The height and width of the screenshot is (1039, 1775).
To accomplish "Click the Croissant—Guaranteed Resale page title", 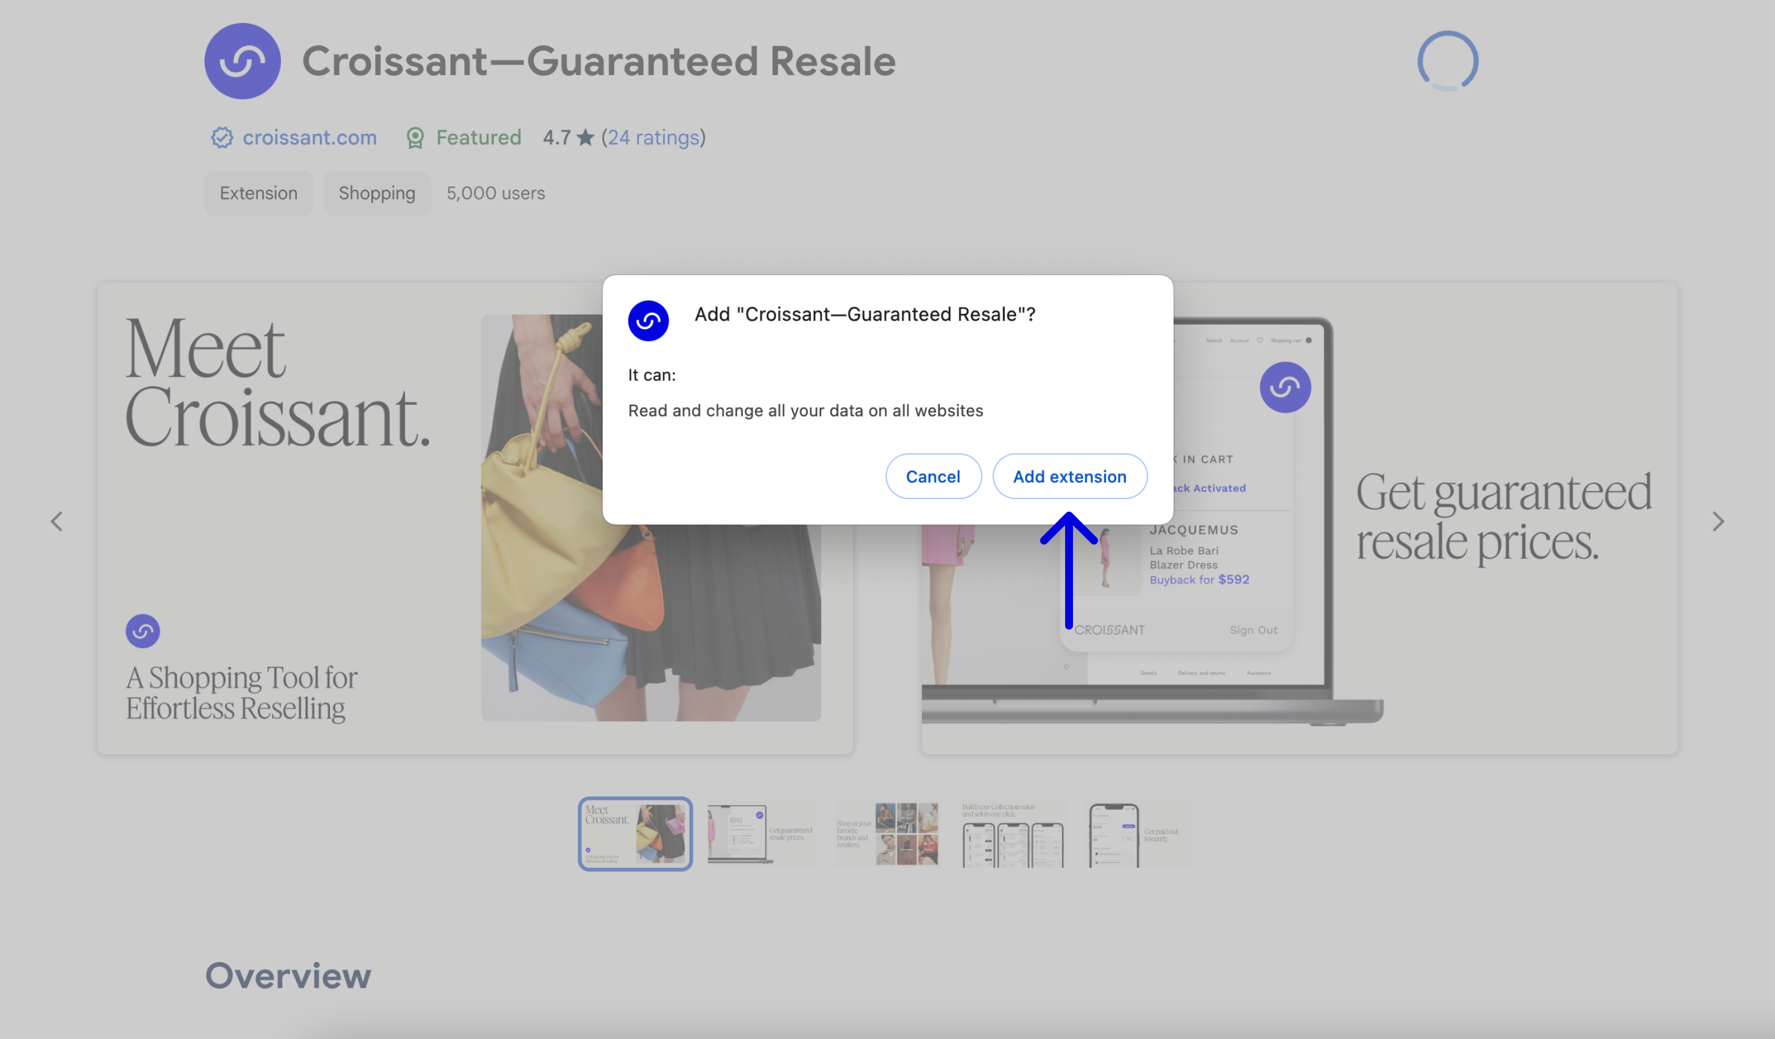I will tap(599, 61).
